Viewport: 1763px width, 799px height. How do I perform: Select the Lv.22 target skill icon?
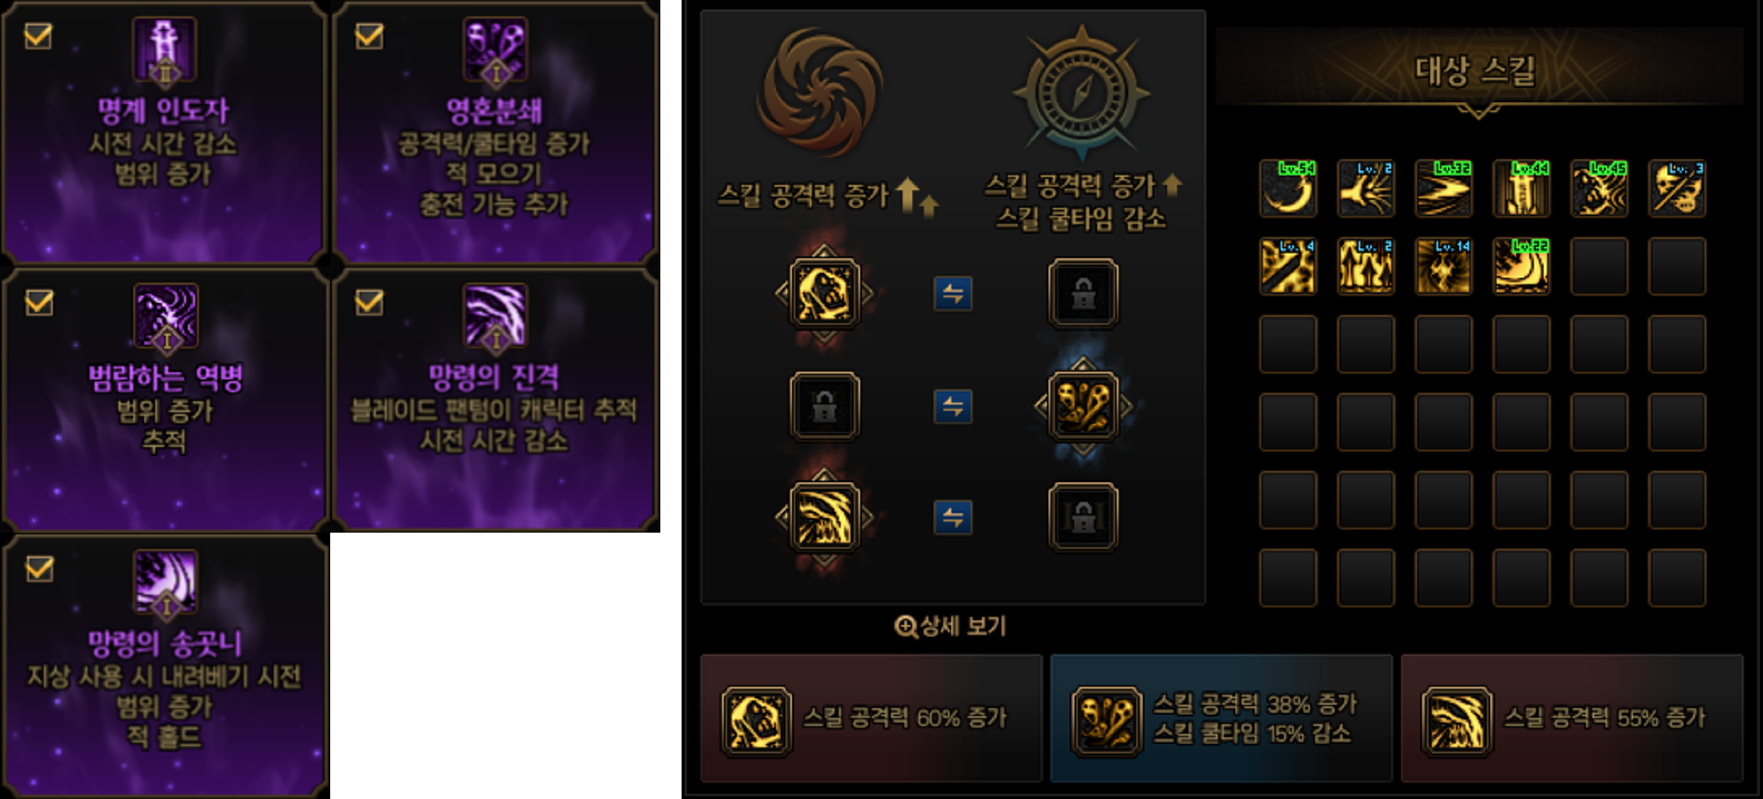(x=1521, y=266)
